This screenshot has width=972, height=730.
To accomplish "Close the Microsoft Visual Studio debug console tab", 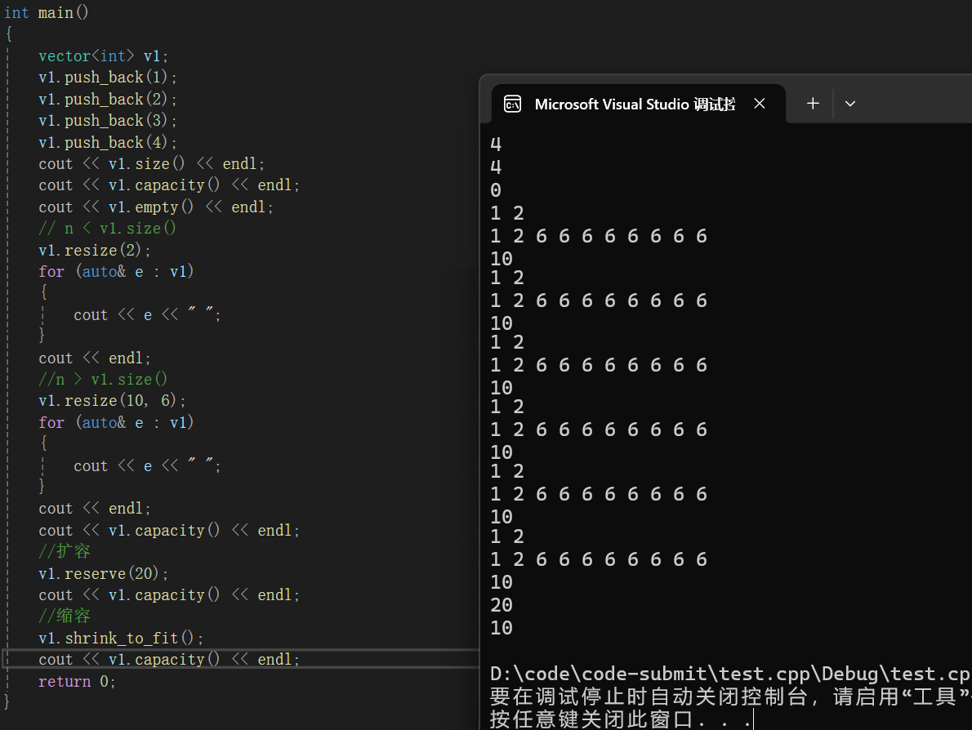I will (760, 104).
